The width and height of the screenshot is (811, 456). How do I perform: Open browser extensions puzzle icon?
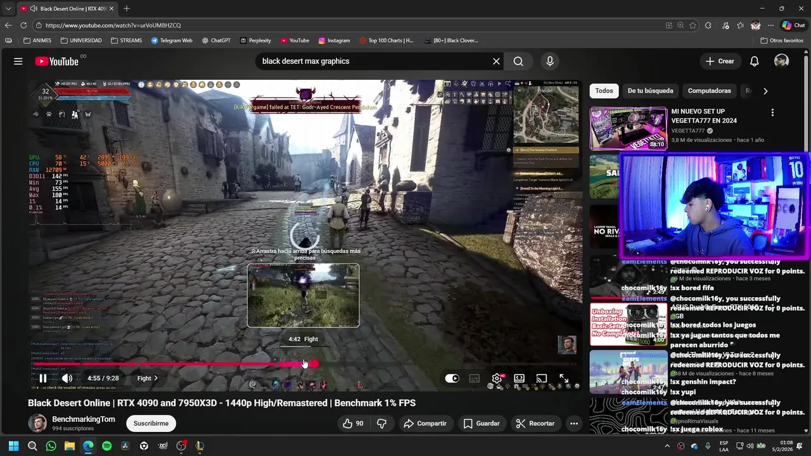point(708,25)
